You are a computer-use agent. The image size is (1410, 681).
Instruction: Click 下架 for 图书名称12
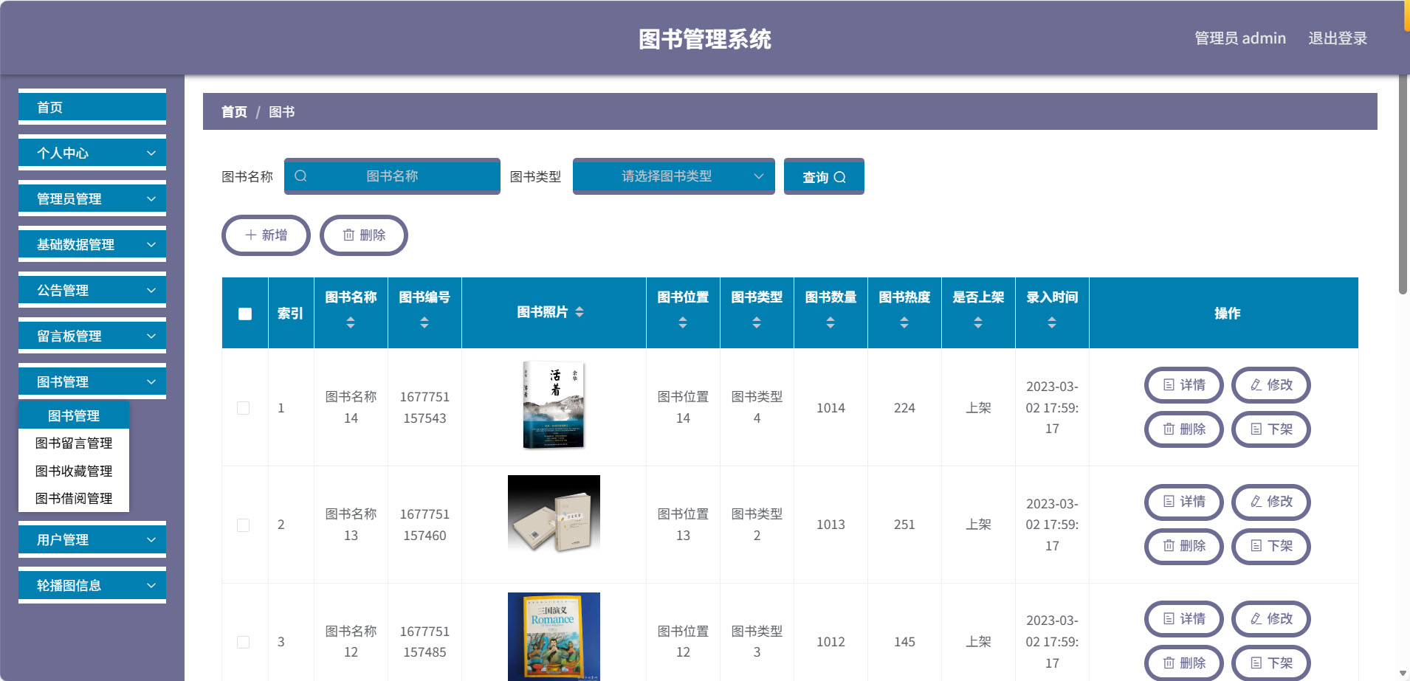point(1271,663)
